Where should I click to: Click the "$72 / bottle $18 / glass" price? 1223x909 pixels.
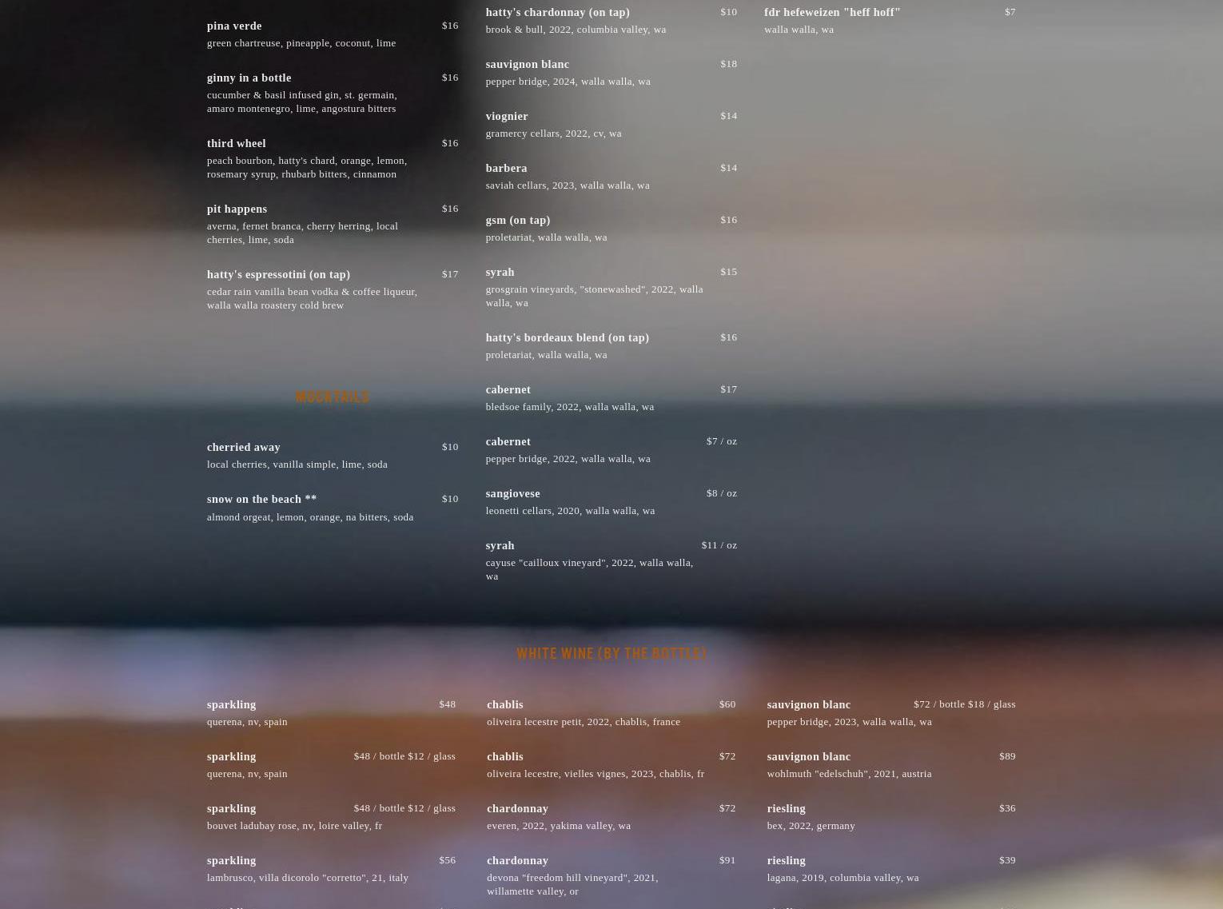964,704
